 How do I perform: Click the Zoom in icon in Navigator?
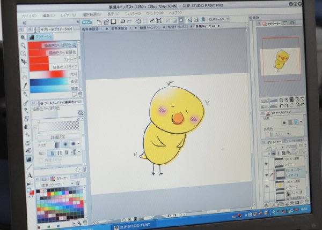pyautogui.click(x=286, y=100)
